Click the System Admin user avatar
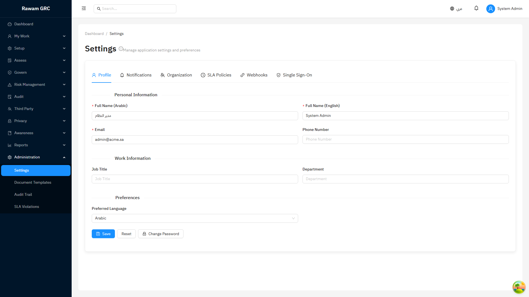 (x=490, y=9)
